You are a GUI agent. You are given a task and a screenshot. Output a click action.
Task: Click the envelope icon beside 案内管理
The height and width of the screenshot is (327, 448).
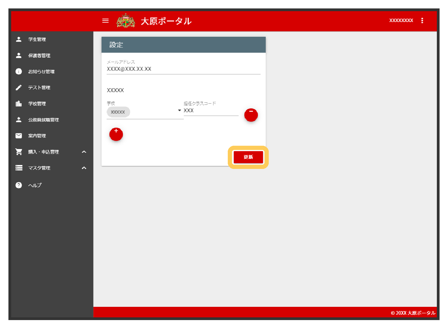click(19, 136)
